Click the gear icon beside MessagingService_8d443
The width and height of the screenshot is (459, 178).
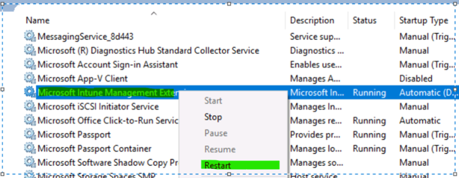click(30, 36)
